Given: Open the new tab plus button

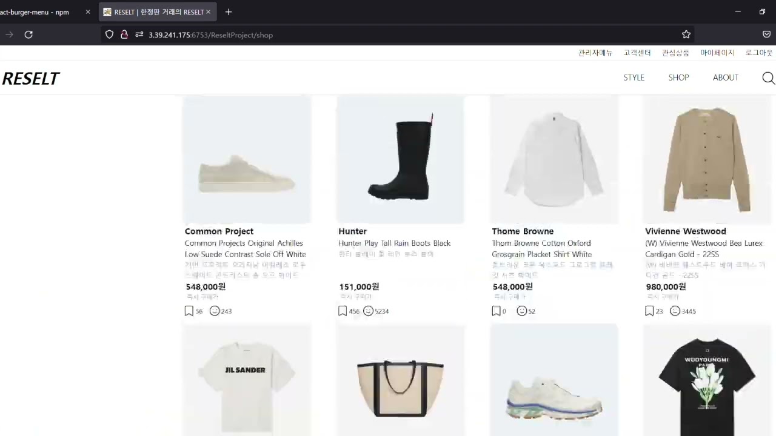Looking at the screenshot, I should coord(229,12).
